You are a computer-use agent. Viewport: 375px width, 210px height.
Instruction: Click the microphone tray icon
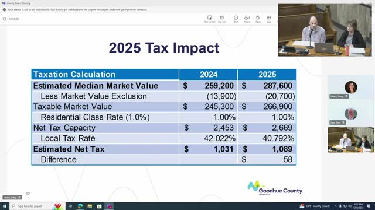[340, 206]
